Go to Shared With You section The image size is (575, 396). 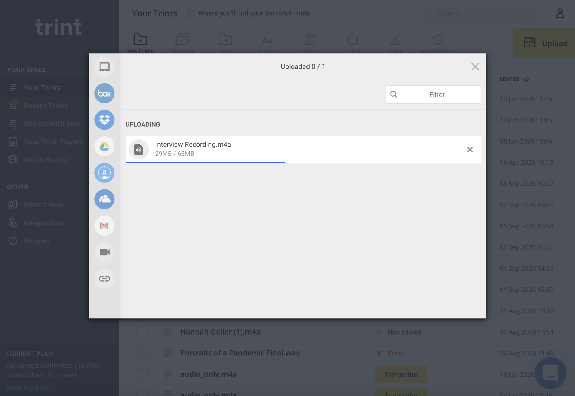coord(51,124)
